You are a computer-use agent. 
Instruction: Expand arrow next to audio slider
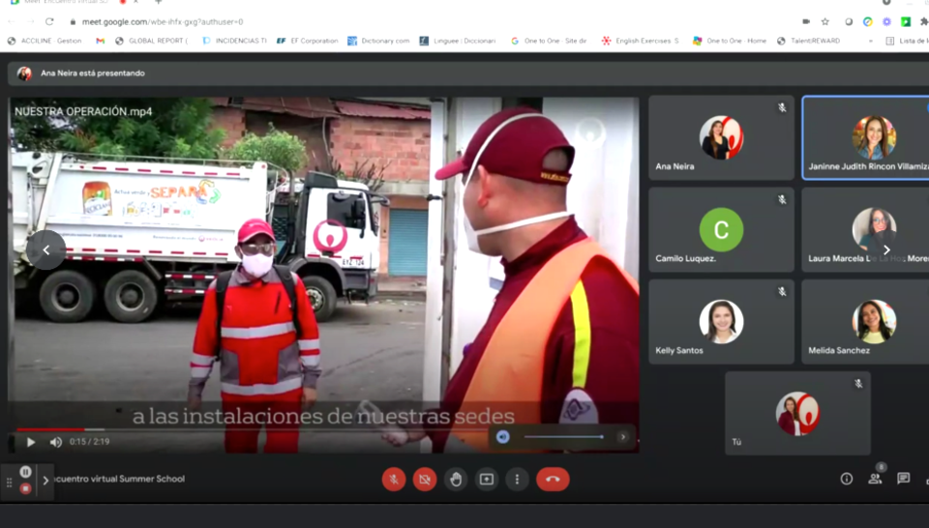click(622, 437)
